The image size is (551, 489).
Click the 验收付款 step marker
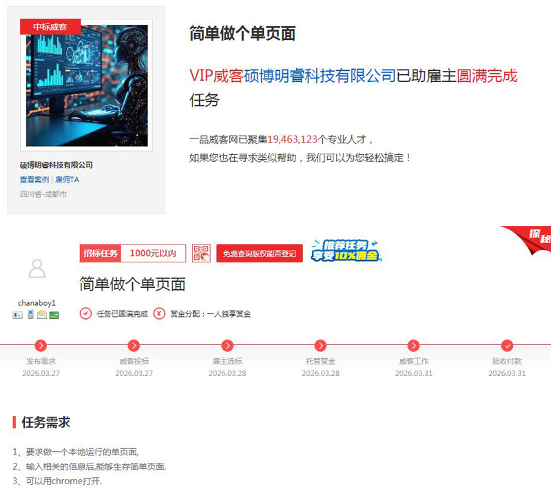coord(507,346)
